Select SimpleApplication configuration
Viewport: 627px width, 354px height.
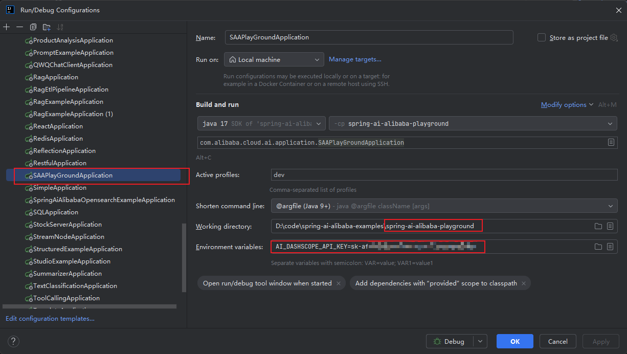(59, 188)
